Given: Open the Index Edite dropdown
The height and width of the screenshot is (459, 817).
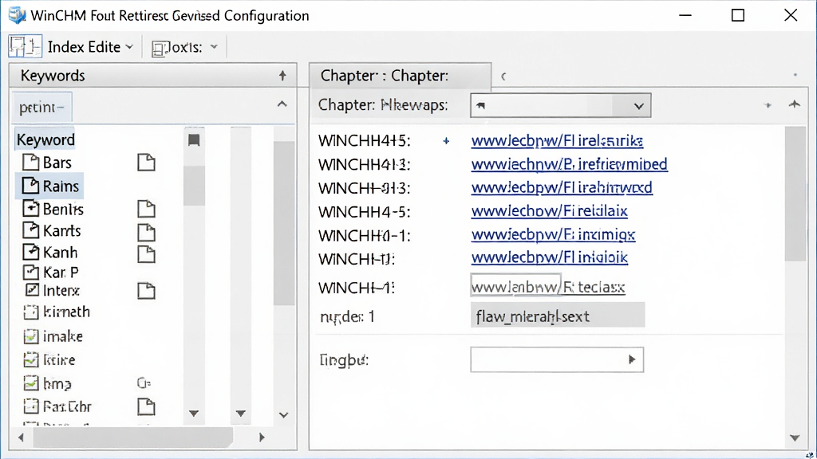Looking at the screenshot, I should 91,47.
